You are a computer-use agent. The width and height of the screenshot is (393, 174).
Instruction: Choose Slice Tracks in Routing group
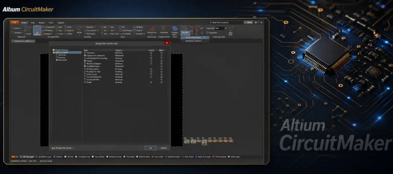[x=90, y=33]
